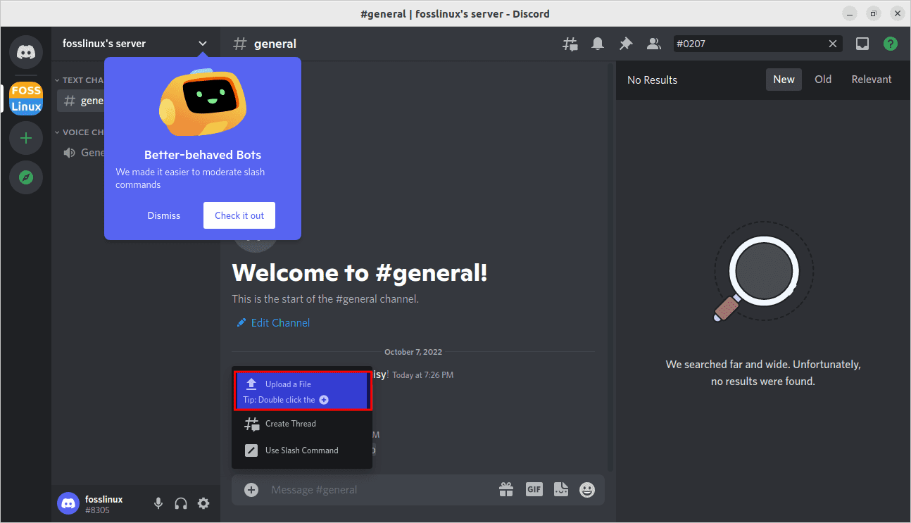The height and width of the screenshot is (523, 911).
Task: Select the FOSS Linux server icon
Action: pos(26,99)
